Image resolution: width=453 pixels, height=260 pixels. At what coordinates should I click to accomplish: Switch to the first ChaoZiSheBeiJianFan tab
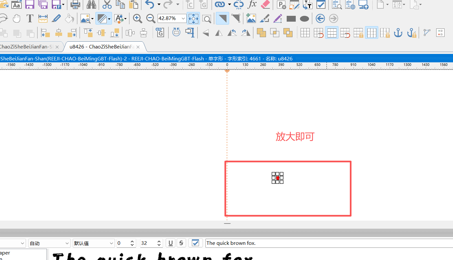click(27, 47)
